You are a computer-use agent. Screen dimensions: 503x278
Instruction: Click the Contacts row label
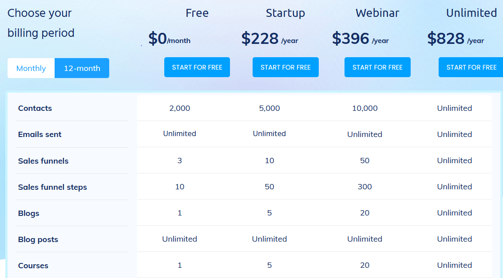coord(35,108)
